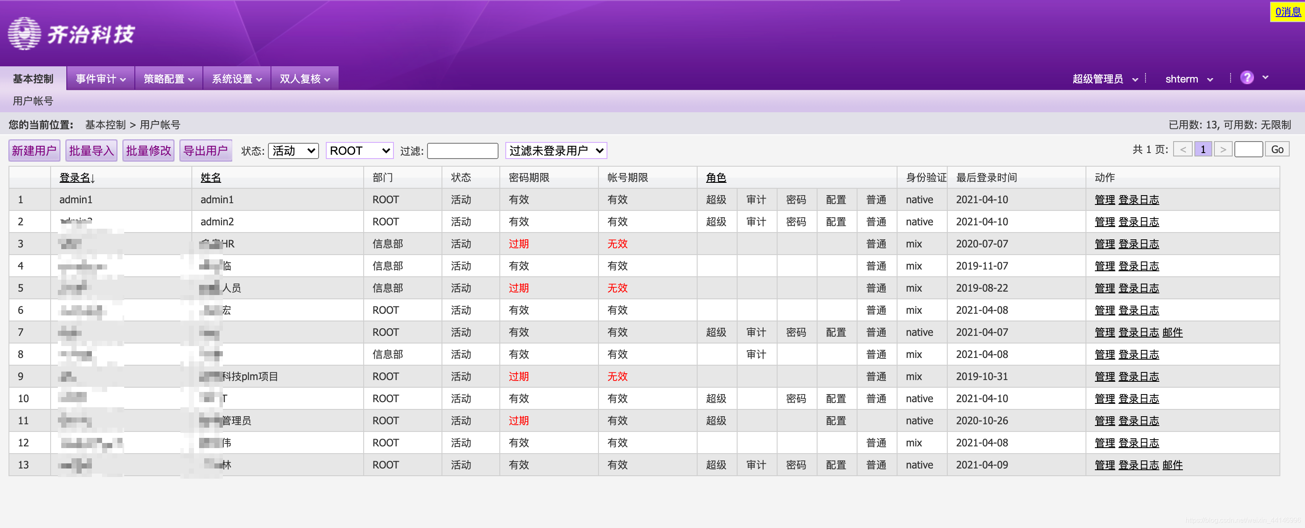Click 邮件 link in row 13
The image size is (1305, 528).
tap(1172, 465)
